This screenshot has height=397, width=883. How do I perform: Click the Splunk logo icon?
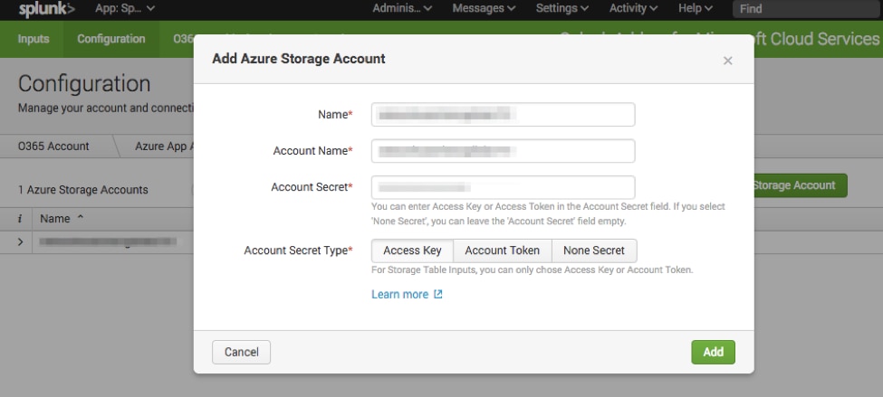pyautogui.click(x=47, y=9)
